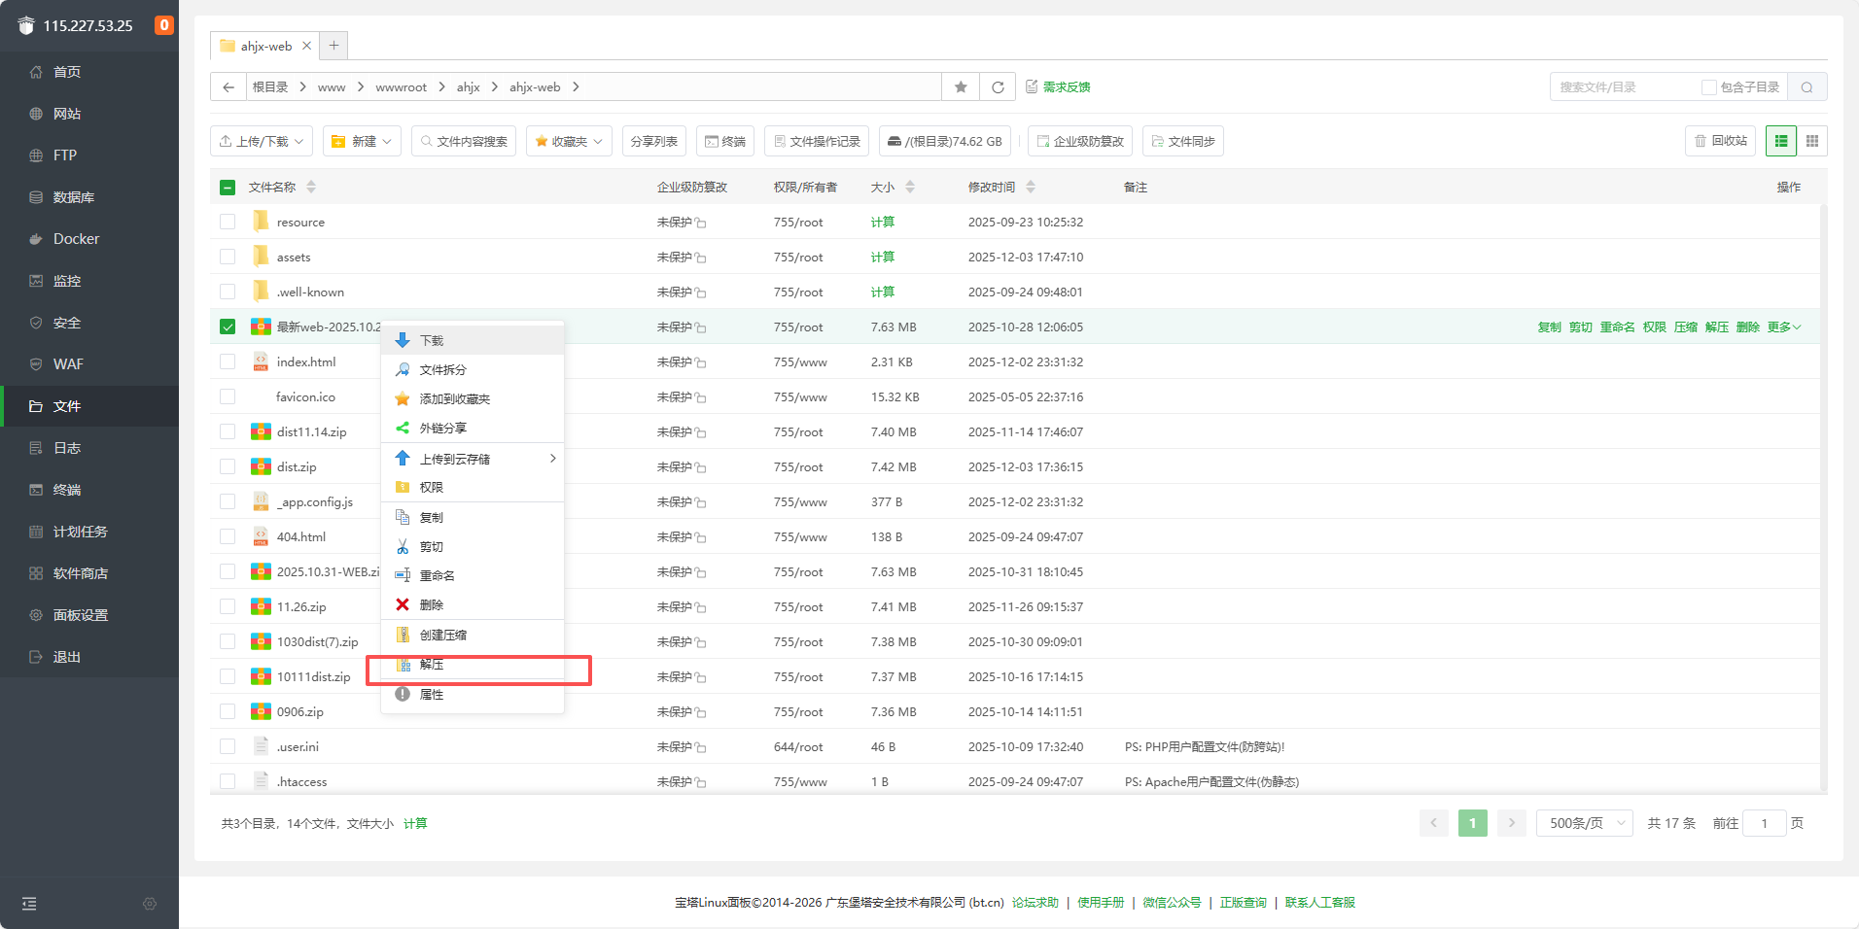Refresh the file list with reload icon
This screenshot has height=929, width=1859.
998,86
